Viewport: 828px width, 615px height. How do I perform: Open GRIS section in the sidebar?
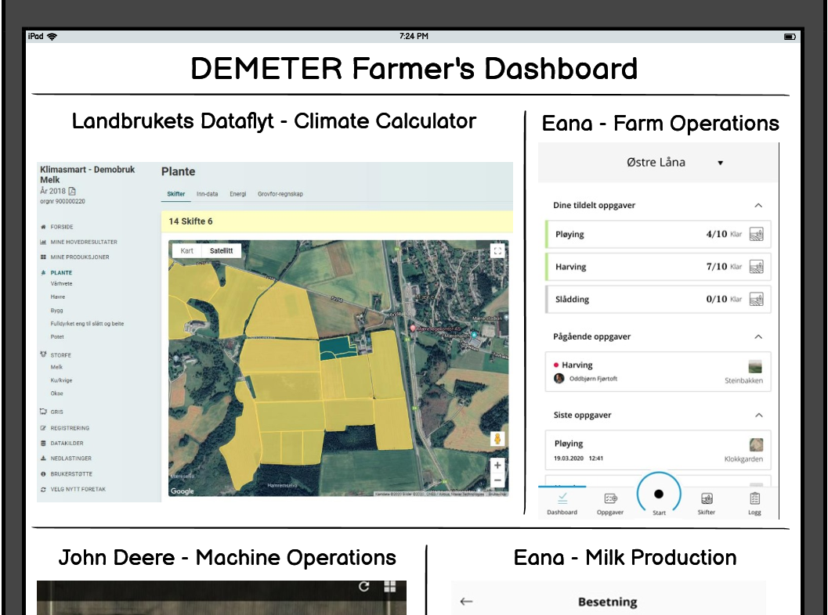coord(56,412)
